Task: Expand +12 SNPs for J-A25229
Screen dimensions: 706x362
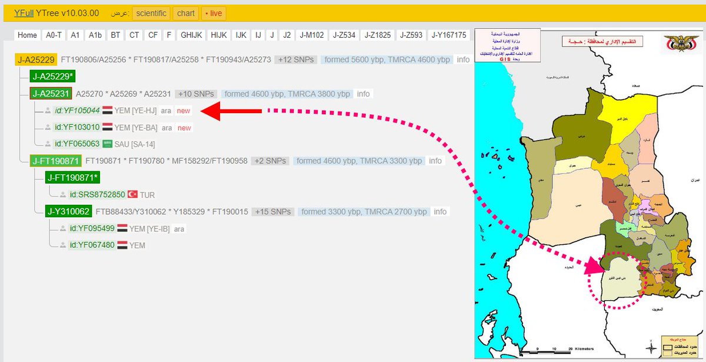Action: pos(297,59)
